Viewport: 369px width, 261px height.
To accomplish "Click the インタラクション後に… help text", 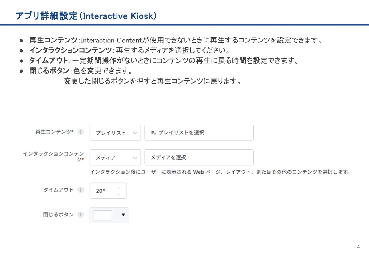I will [x=220, y=172].
